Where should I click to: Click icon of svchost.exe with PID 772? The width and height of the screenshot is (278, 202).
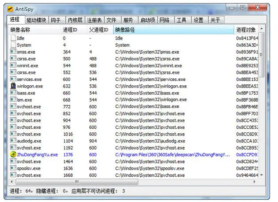pos(13,107)
